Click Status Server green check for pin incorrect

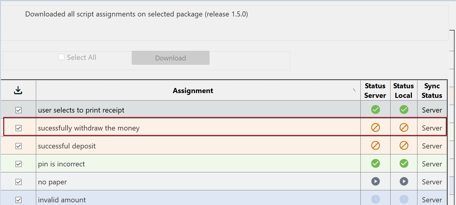tap(375, 163)
